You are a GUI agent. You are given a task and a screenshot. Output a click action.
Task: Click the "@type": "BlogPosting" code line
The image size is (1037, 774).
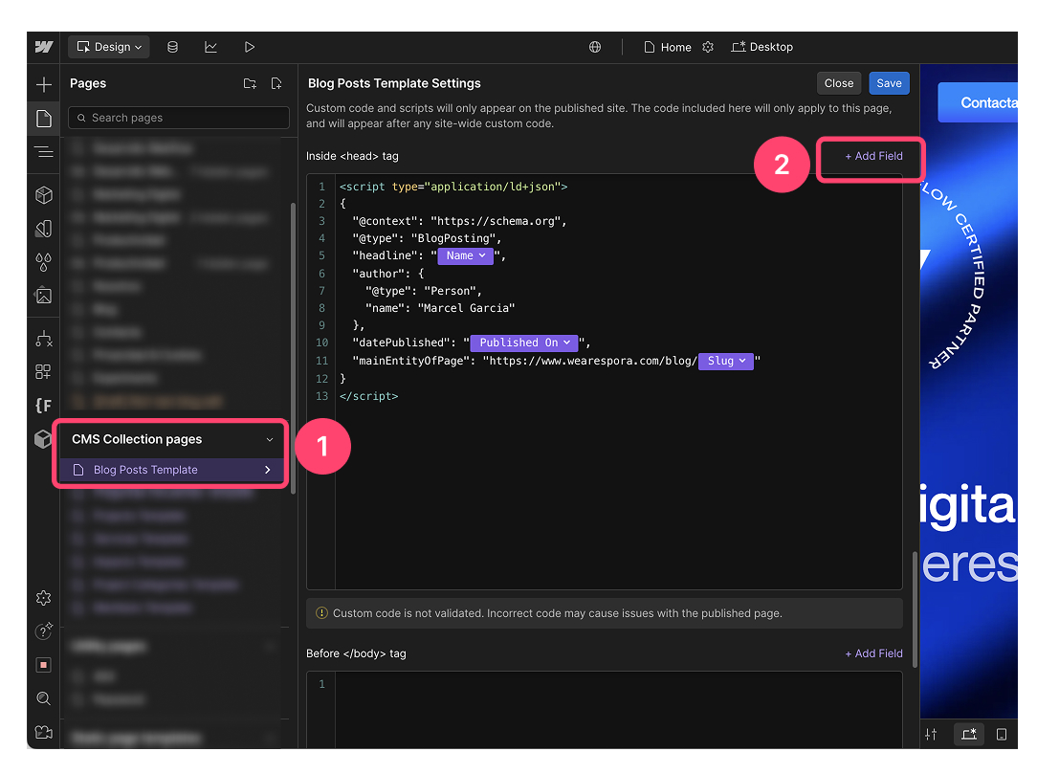[427, 238]
